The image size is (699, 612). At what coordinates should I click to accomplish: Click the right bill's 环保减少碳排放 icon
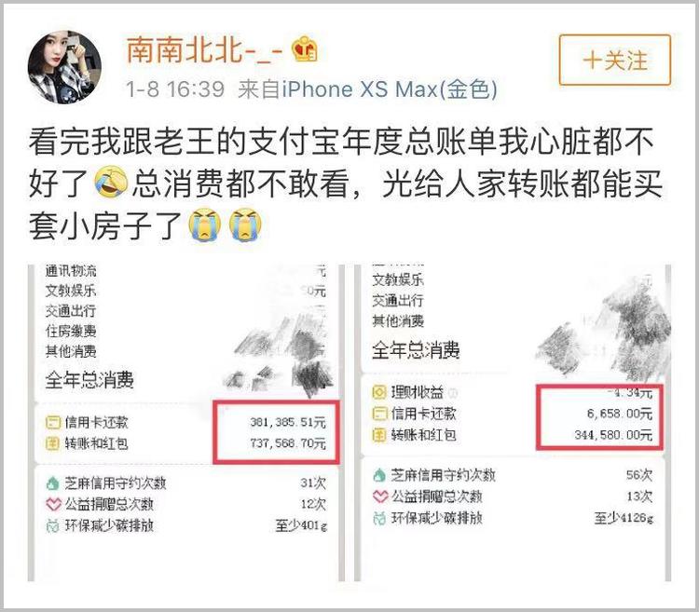[x=379, y=518]
